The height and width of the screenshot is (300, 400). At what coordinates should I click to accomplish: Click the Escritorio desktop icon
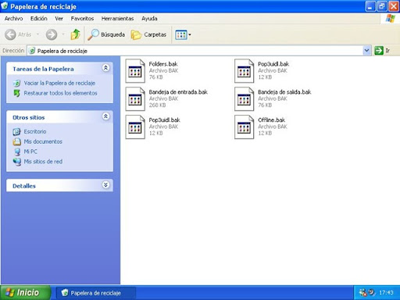pyautogui.click(x=17, y=131)
